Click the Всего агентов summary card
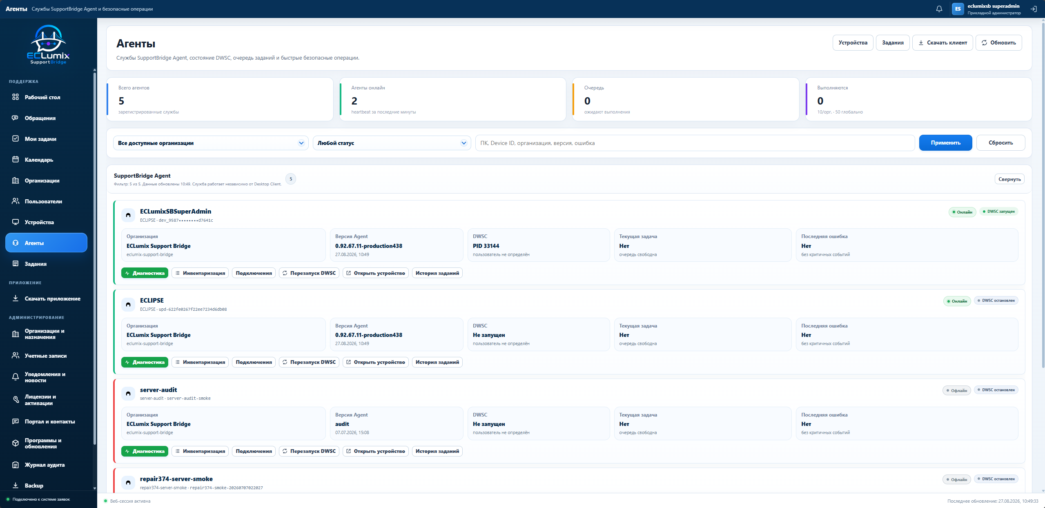The height and width of the screenshot is (508, 1045). 220,99
